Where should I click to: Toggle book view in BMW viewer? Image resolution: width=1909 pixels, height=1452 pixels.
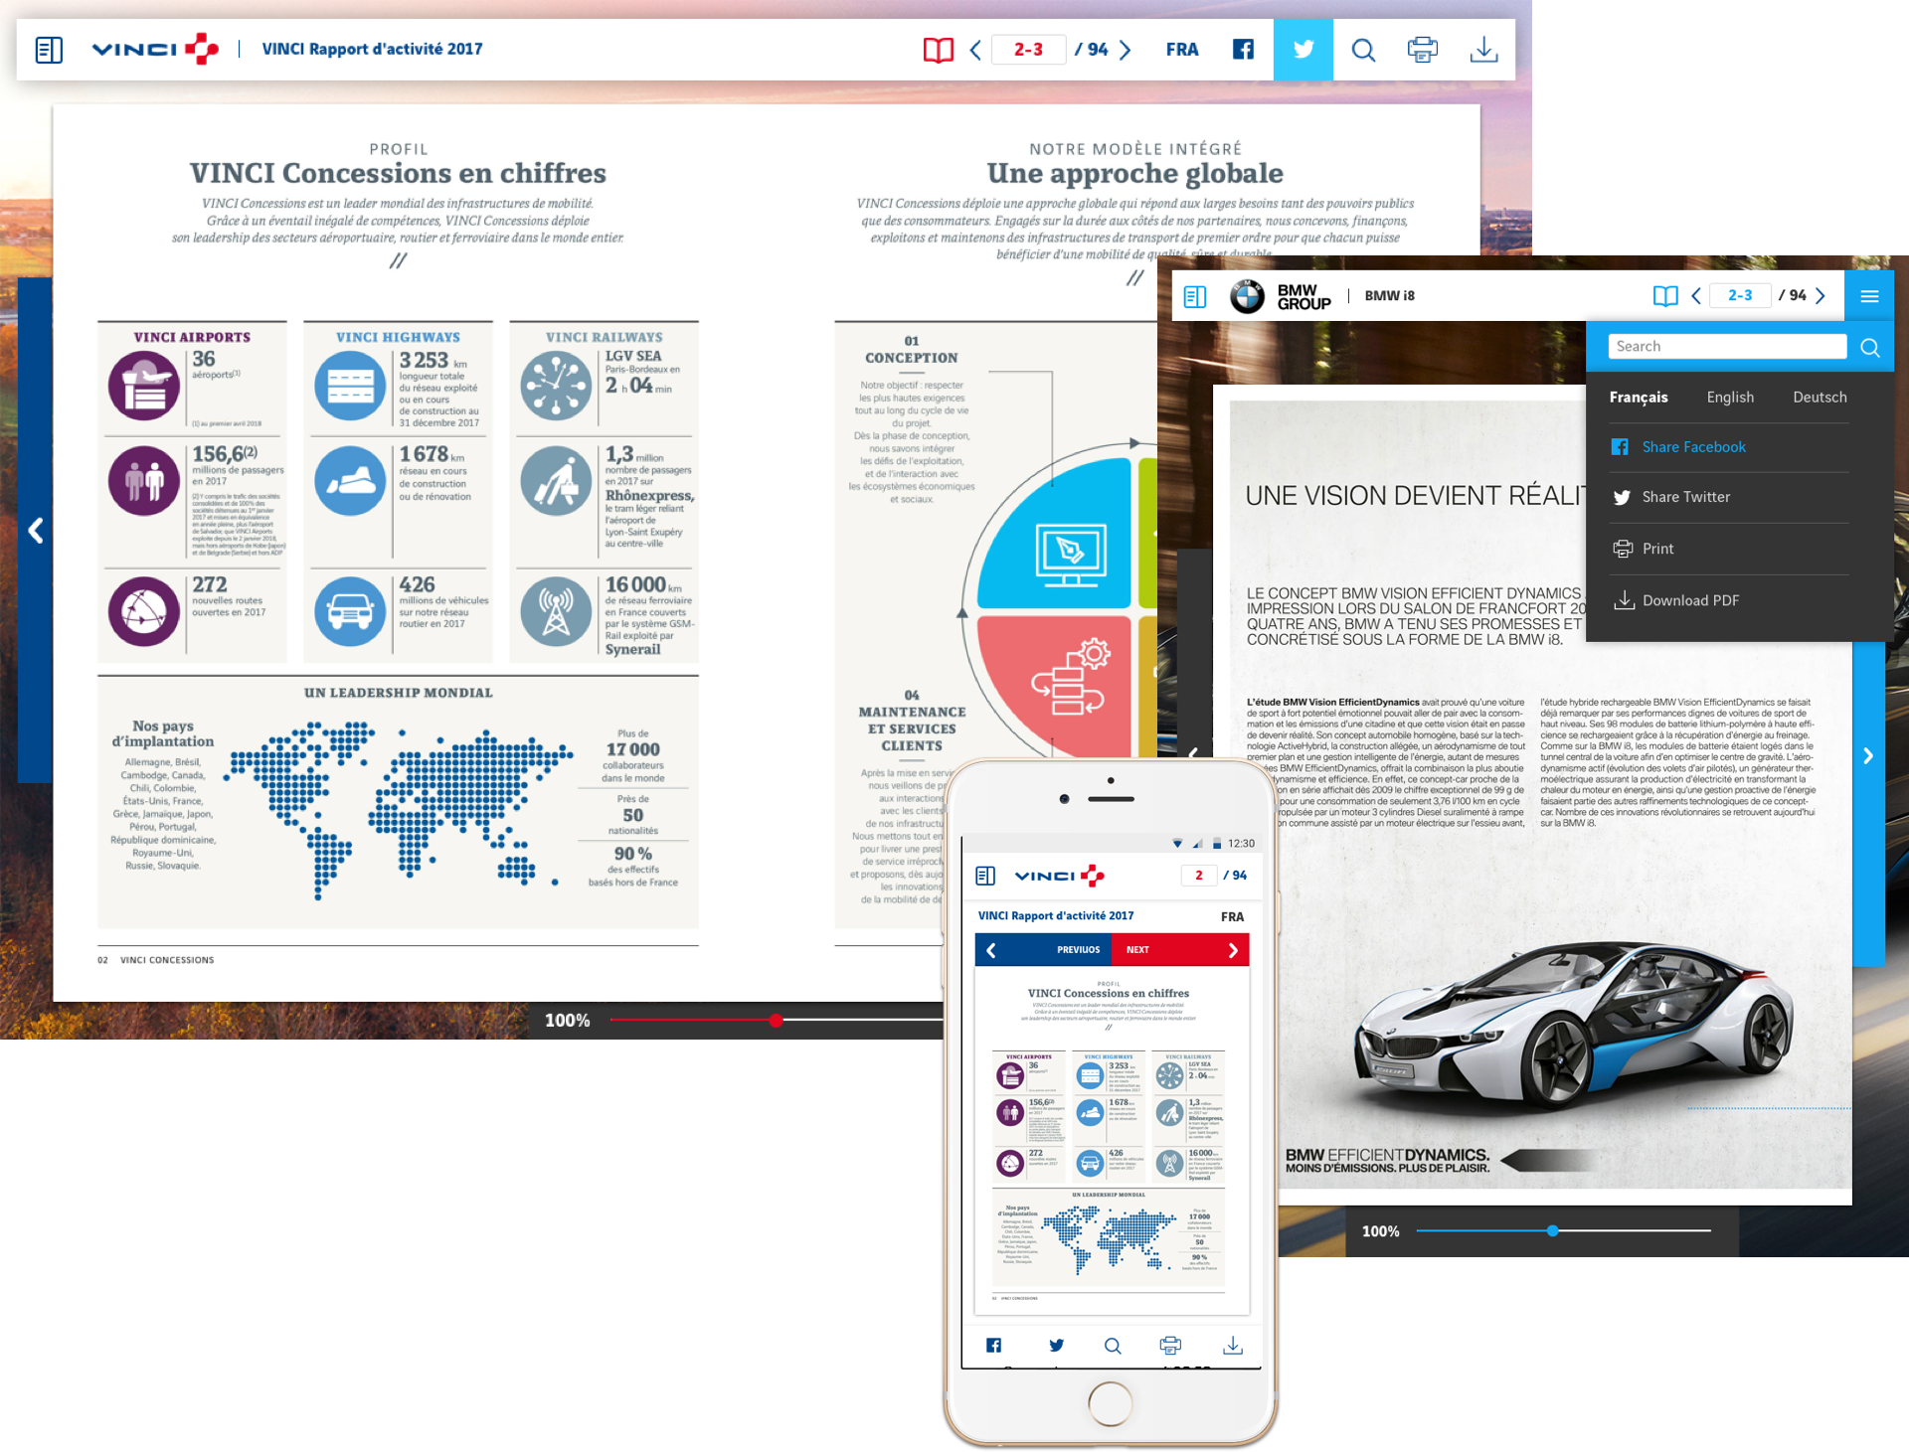(x=1665, y=296)
